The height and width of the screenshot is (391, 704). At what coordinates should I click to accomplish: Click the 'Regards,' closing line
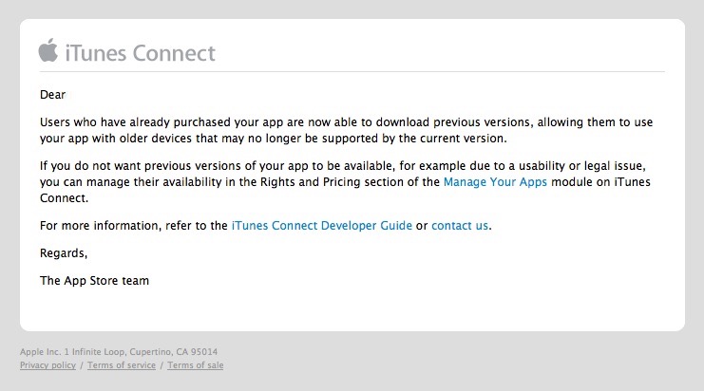tap(64, 253)
